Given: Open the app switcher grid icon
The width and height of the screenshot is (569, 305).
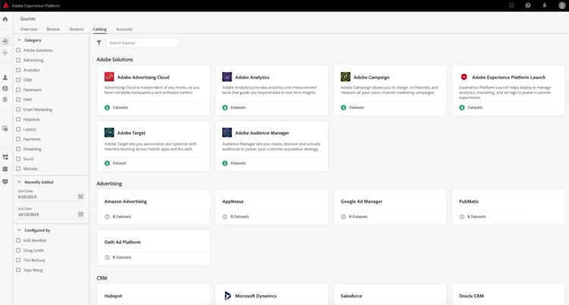Looking at the screenshot, I should (511, 5).
